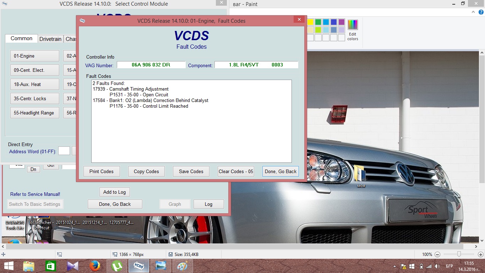The image size is (485, 273).
Task: Select the 'моя' folder on the desktop
Action: click(361, 176)
